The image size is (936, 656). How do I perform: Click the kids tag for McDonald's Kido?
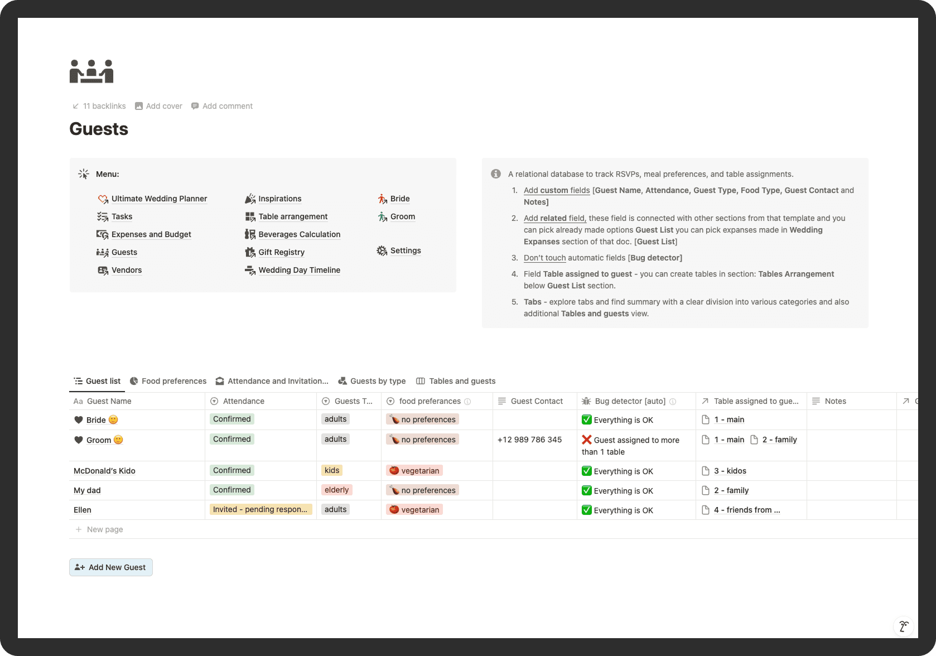332,470
